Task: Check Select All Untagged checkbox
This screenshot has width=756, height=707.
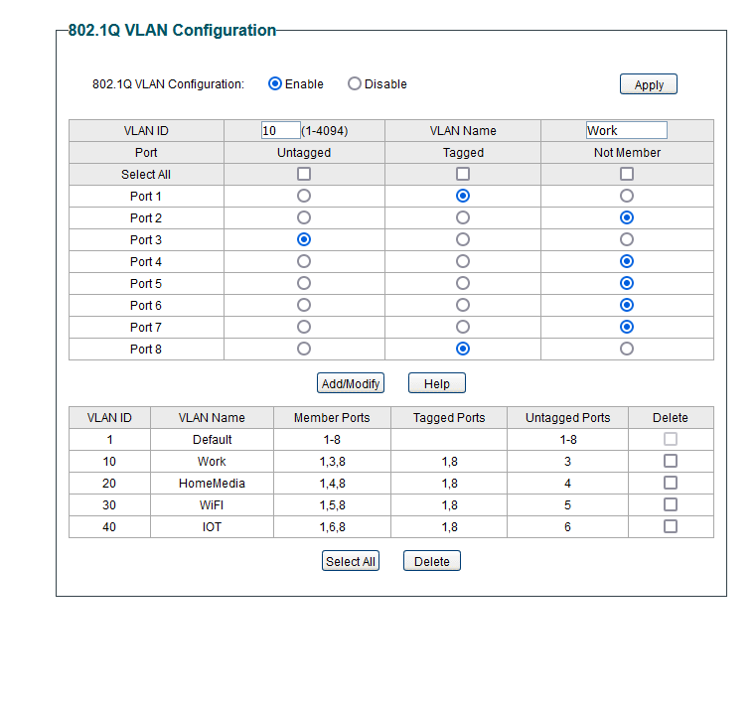Action: tap(304, 174)
